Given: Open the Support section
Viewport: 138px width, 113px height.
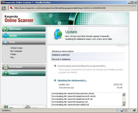Looking at the screenshot, I should pos(24,73).
